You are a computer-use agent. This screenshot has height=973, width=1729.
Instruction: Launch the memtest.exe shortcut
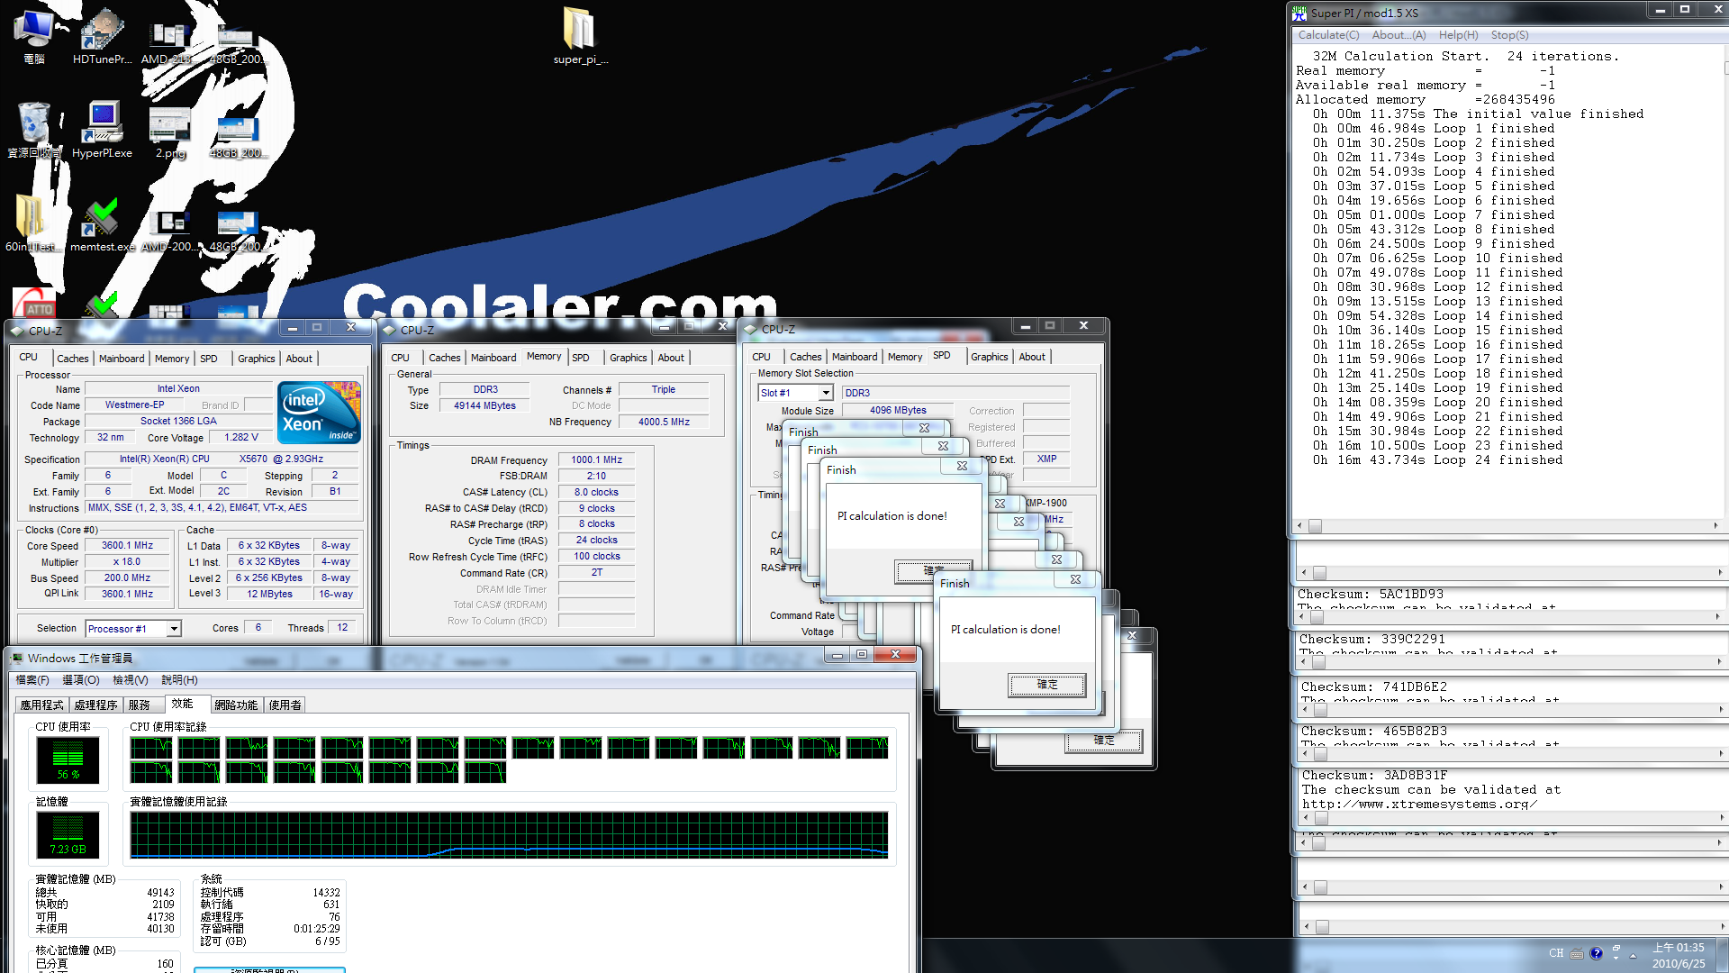(x=103, y=223)
